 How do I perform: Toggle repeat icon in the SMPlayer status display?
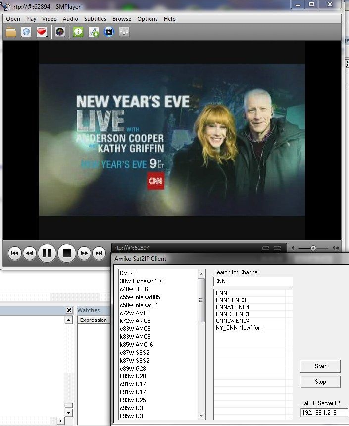[x=266, y=248]
